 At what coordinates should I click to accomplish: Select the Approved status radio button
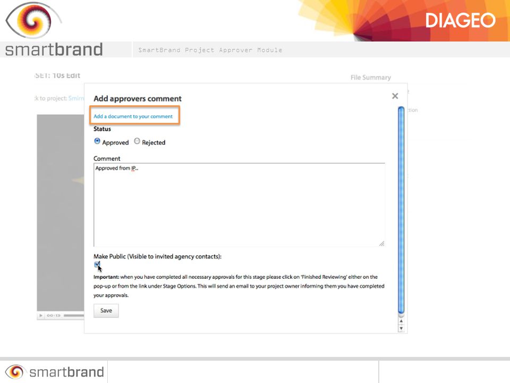click(x=97, y=141)
